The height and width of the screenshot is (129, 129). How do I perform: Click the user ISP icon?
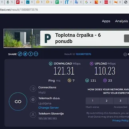coord(33,115)
